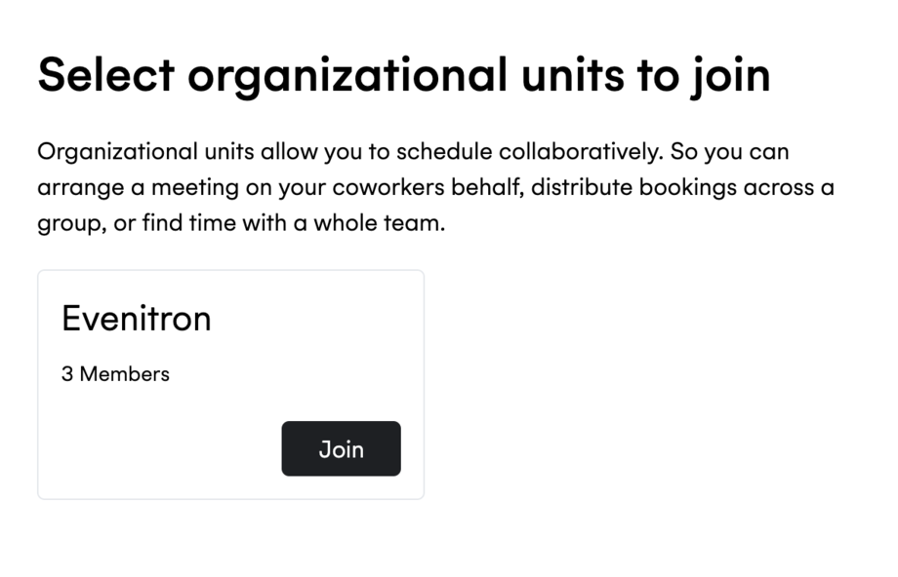
Task: Click the word collaboratively in the description
Action: point(581,151)
